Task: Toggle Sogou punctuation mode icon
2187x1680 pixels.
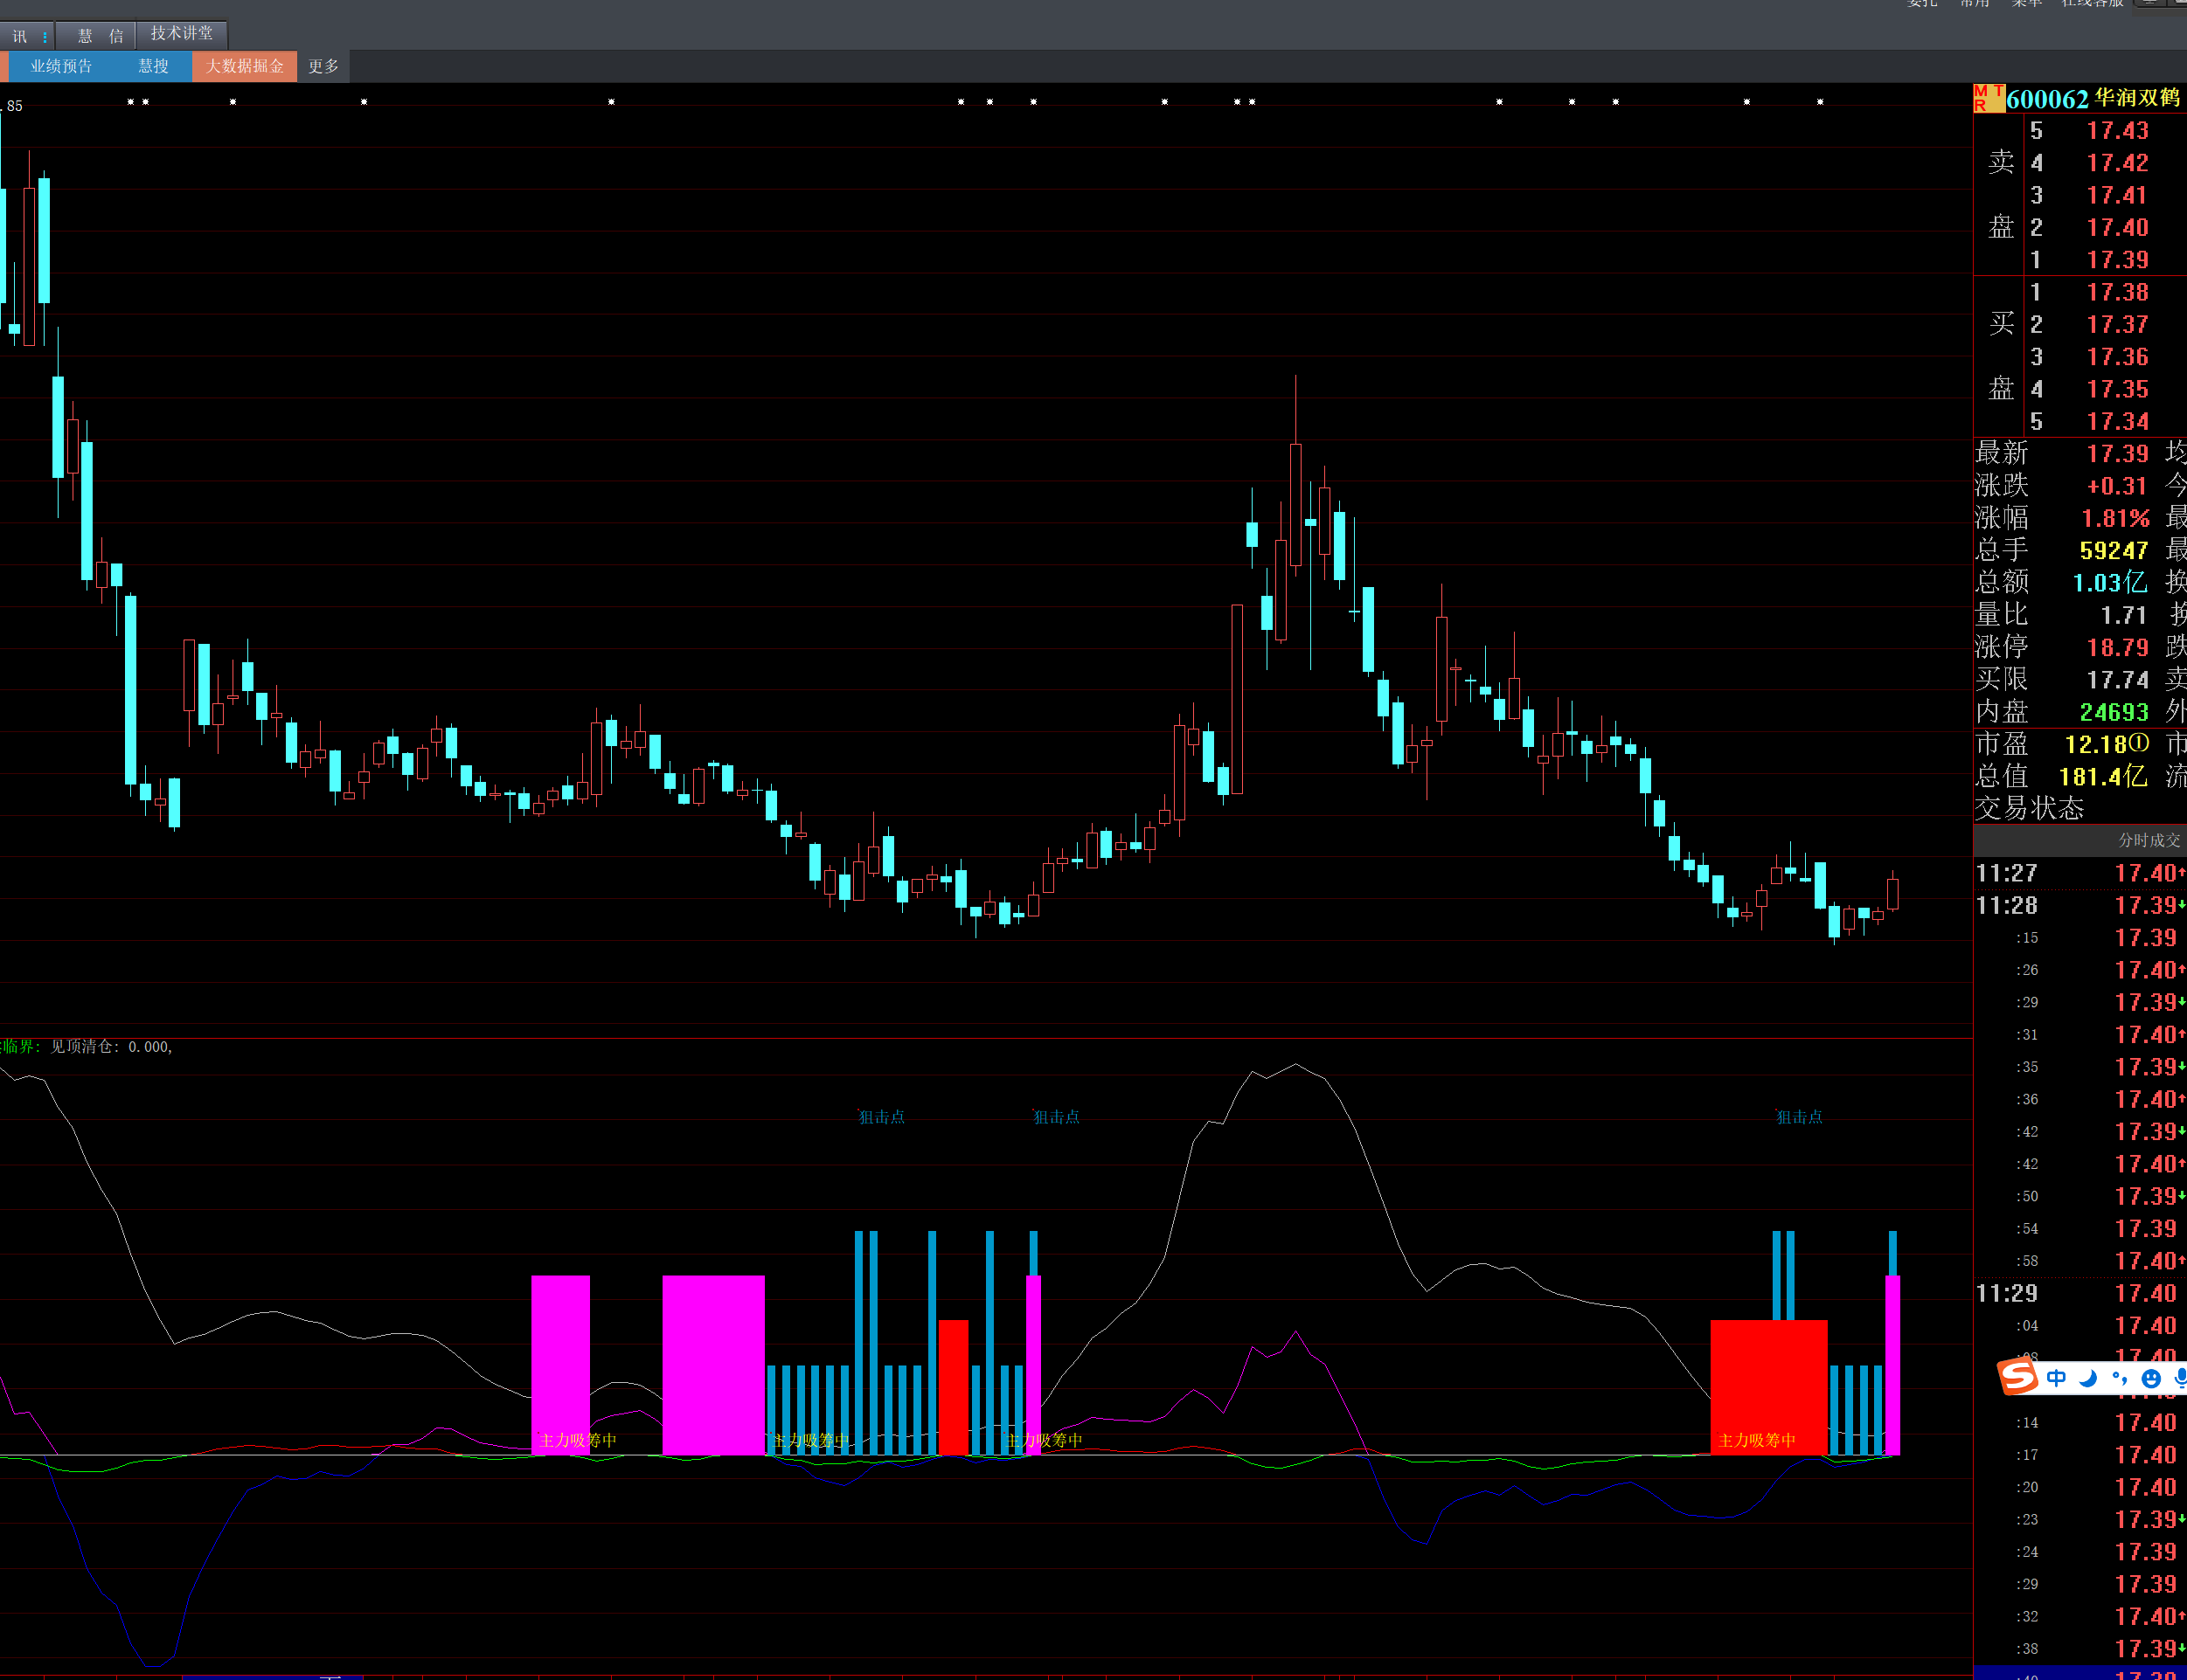Action: pyautogui.click(x=2119, y=1378)
